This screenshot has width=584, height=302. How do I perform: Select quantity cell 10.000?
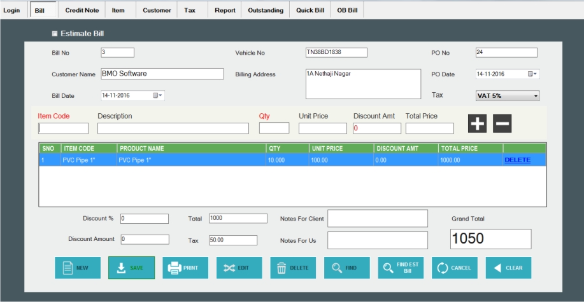coord(287,160)
